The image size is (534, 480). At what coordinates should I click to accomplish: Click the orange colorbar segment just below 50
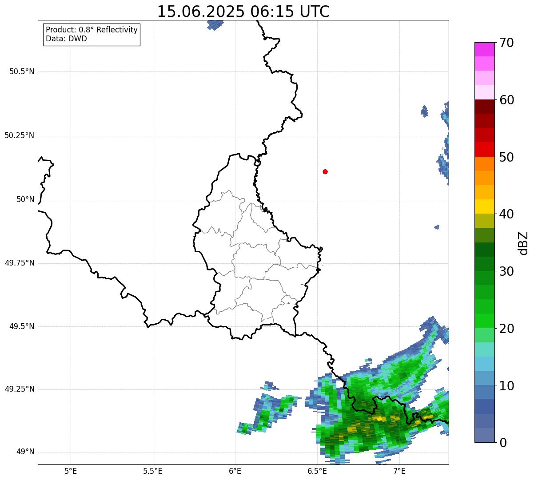point(485,164)
